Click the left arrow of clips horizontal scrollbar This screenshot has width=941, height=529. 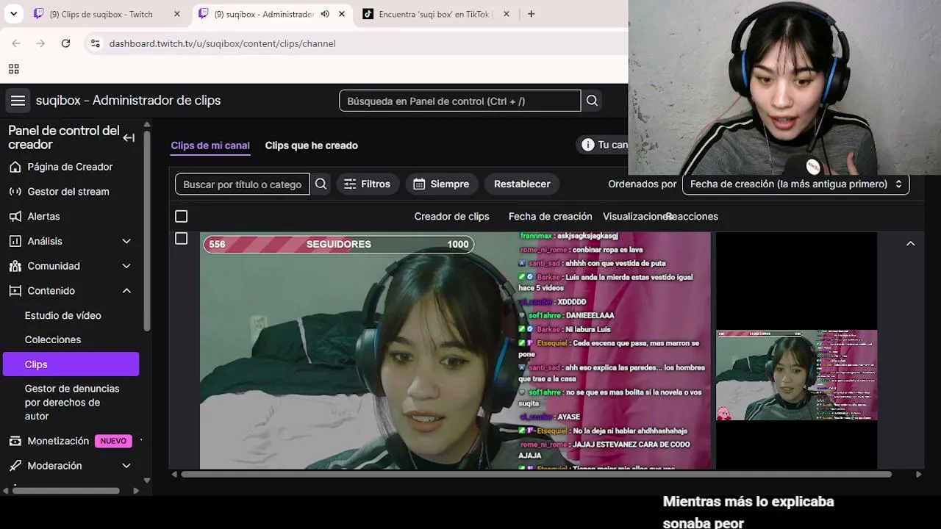(x=174, y=475)
